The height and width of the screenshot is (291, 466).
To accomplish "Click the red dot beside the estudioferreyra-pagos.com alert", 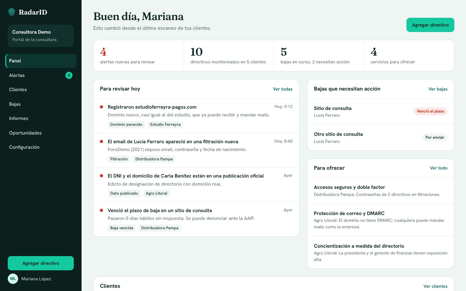I will point(101,107).
